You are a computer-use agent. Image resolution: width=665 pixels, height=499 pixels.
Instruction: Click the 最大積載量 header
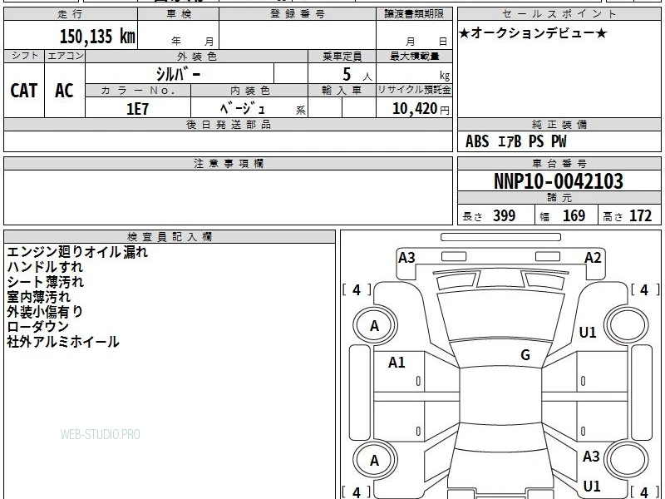coord(414,57)
